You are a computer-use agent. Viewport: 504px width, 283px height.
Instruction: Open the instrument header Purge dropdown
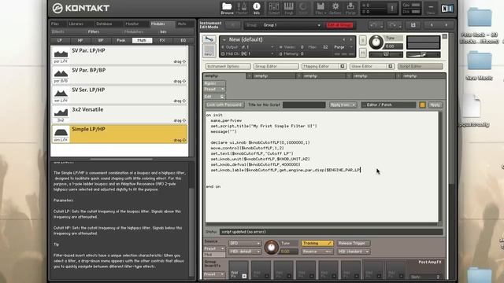[x=343, y=47]
